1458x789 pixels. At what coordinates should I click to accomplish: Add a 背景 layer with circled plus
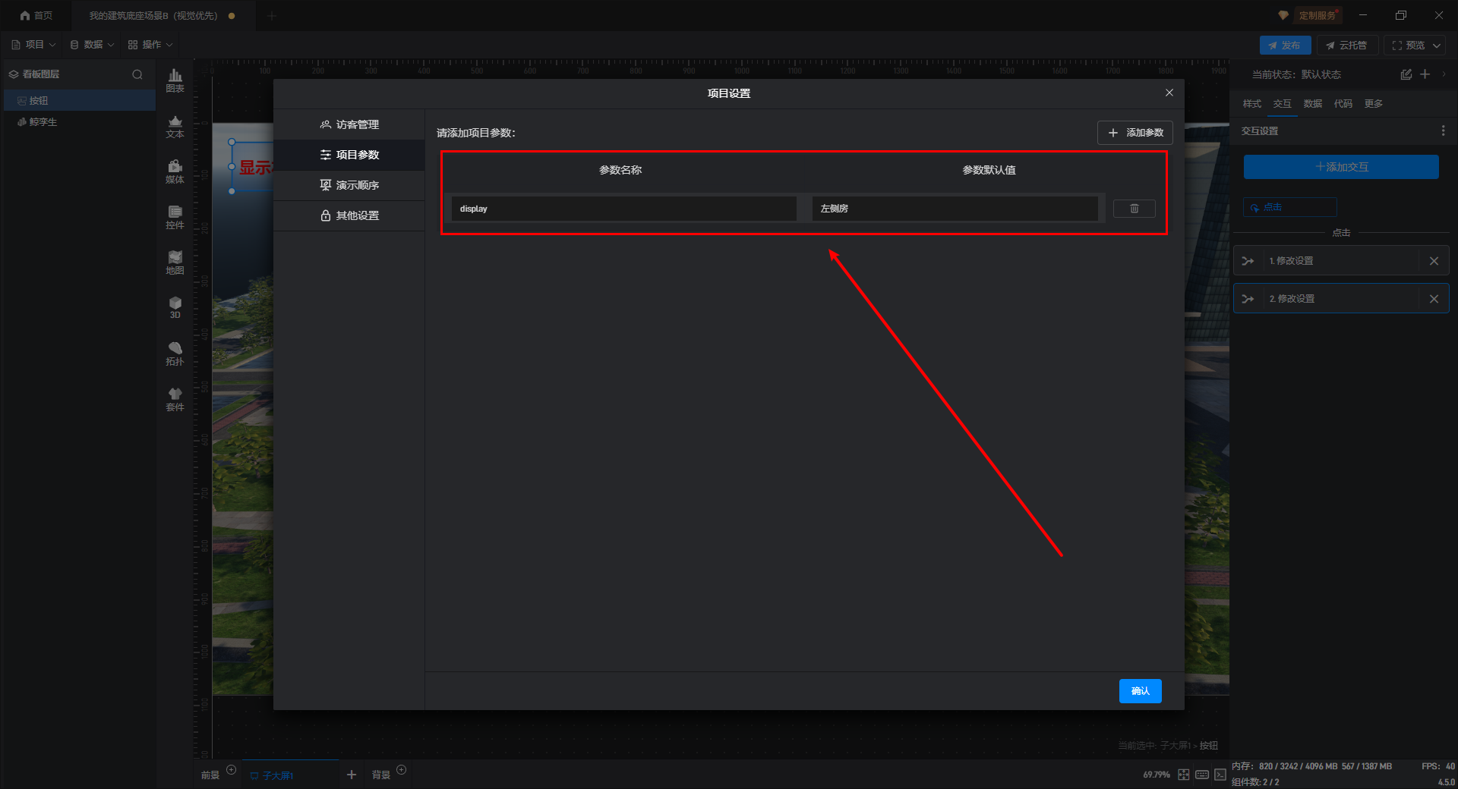402,770
